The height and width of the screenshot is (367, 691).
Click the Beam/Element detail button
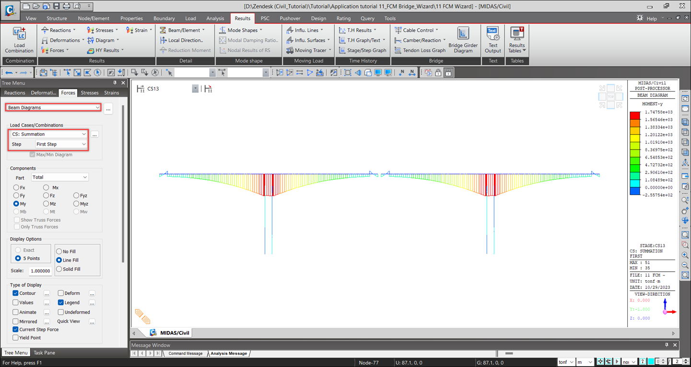pos(183,30)
